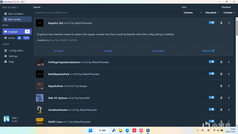Open the Sort by Custom dropdown
Image resolution: width=238 pixels, height=134 pixels.
[x=192, y=12]
